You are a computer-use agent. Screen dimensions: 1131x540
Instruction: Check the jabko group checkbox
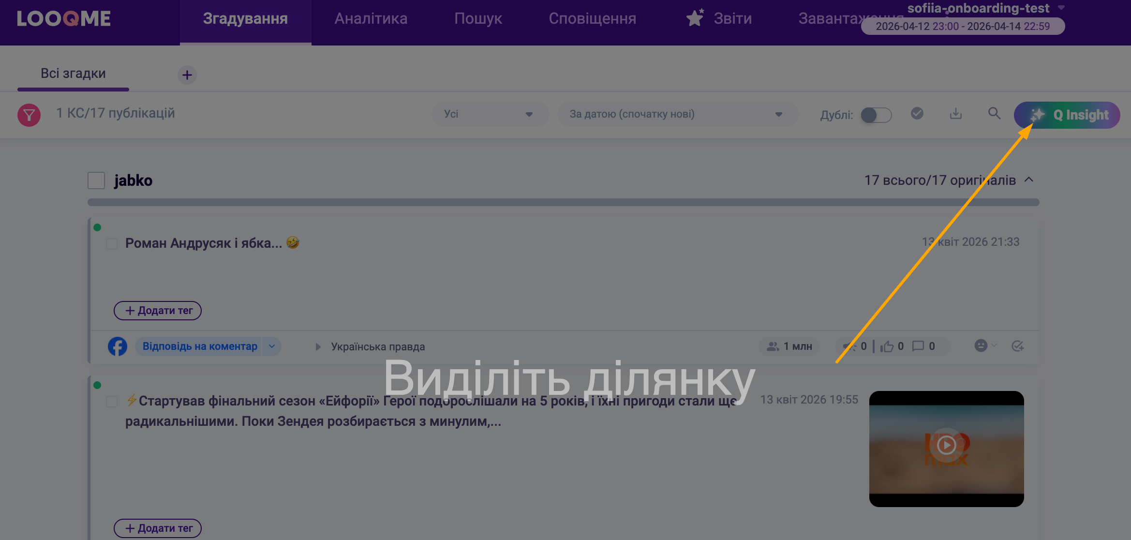[x=96, y=180]
